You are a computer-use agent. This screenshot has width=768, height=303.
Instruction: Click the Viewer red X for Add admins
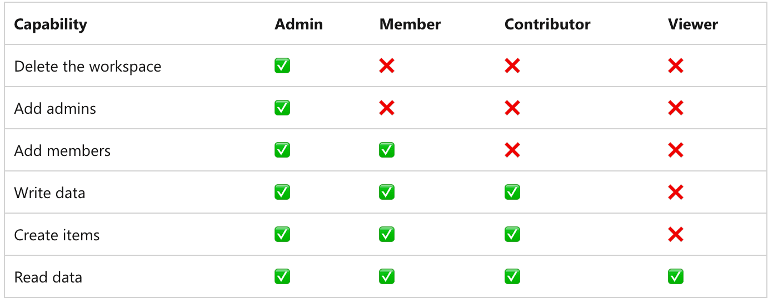[676, 108]
